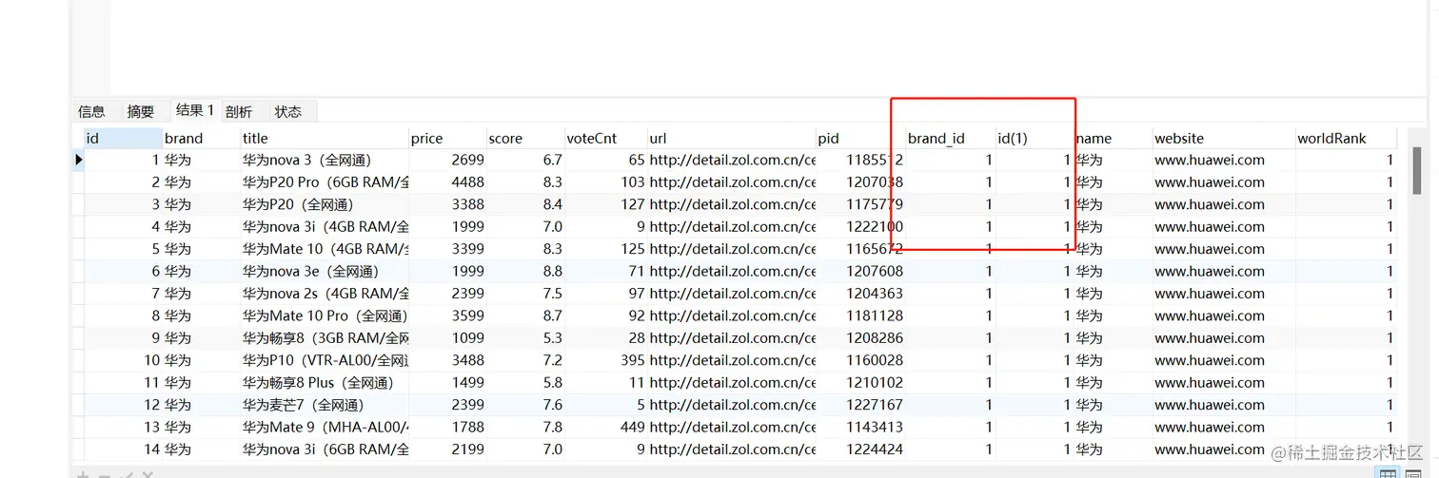Image resolution: width=1439 pixels, height=478 pixels.
Task: Select the title cell 华为P20 Pro（6GB RAM
Action: click(x=325, y=182)
